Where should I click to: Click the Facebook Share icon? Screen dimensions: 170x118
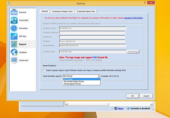[116, 108]
